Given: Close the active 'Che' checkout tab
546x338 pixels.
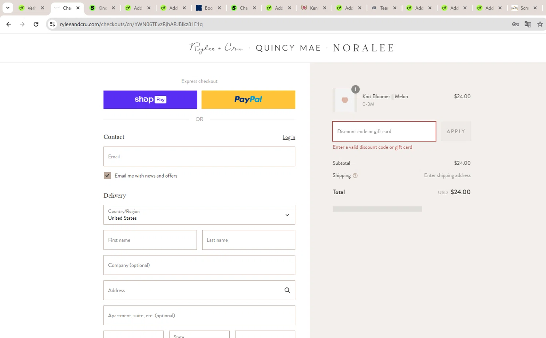Looking at the screenshot, I should [x=78, y=8].
